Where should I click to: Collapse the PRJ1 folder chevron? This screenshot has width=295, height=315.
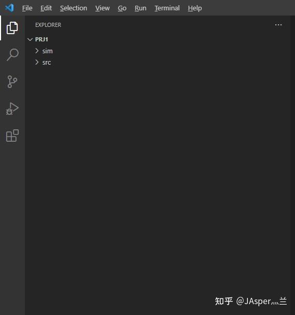click(x=30, y=39)
